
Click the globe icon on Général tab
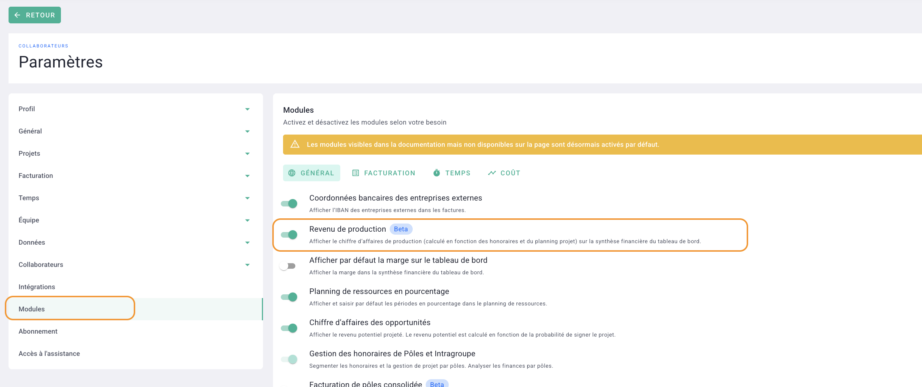292,173
